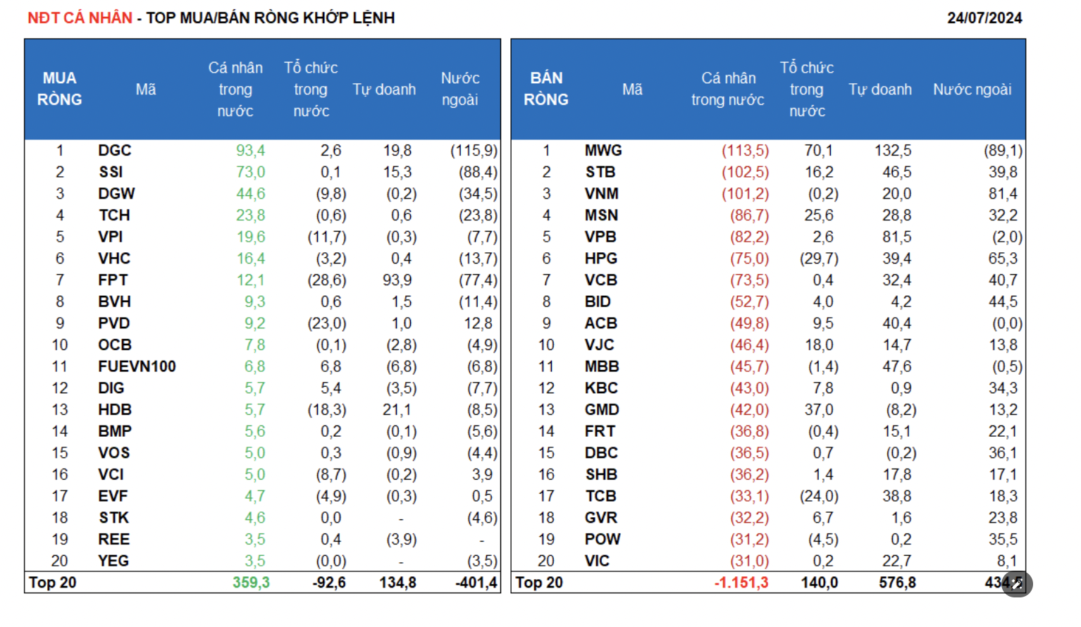Click VNM foreign value 81,4
The image size is (1081, 627).
(x=1003, y=194)
